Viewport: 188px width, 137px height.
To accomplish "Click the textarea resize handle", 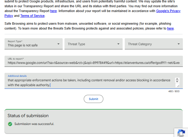I will click(177, 85).
